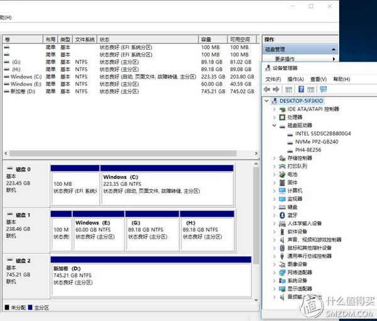Click the Capacity column header 容量
Screen dimensions: 377x321
(x=213, y=40)
